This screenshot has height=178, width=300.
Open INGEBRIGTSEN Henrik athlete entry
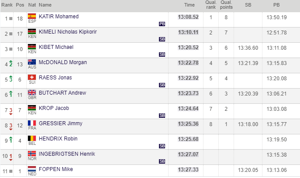[67, 154]
